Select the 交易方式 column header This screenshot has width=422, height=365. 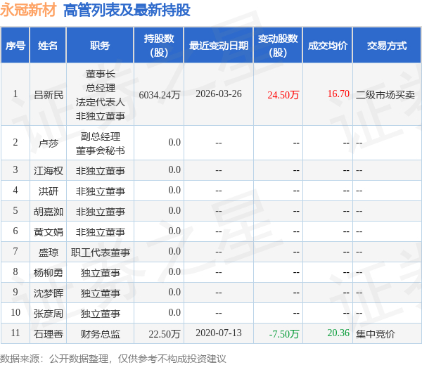(387, 45)
